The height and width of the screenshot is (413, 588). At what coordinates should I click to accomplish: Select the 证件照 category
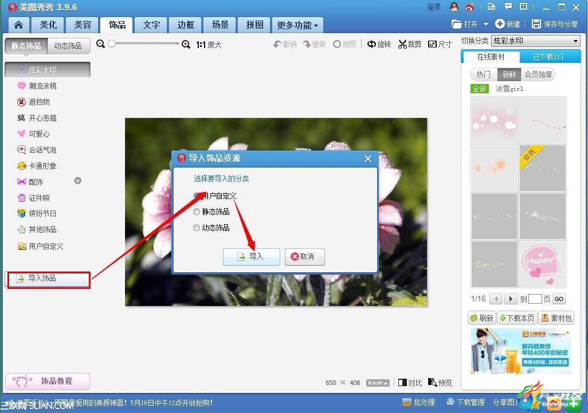point(33,198)
